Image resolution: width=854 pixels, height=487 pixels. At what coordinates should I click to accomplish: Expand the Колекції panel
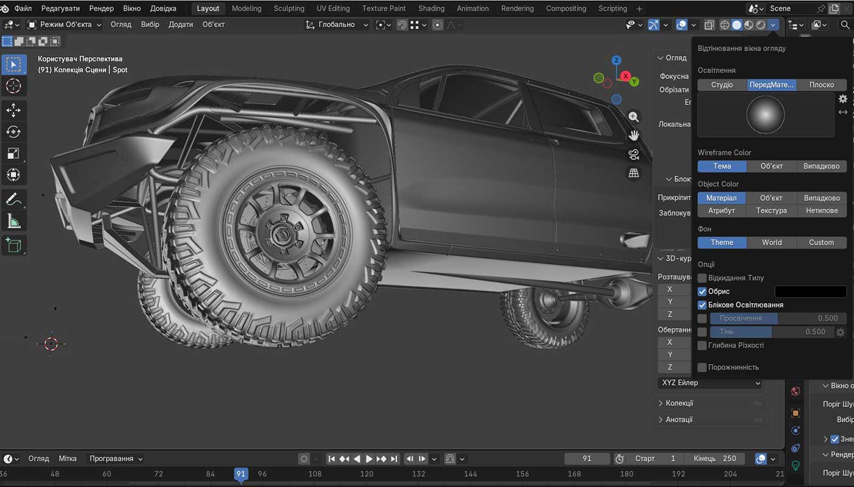click(x=679, y=403)
